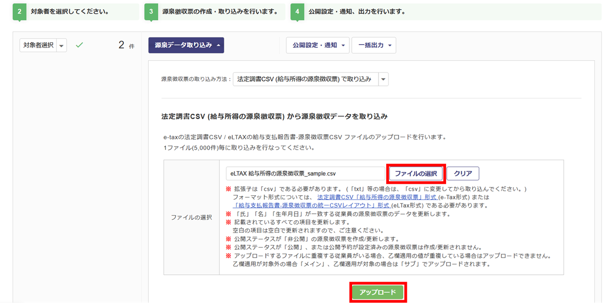
Task: Collapse the 源泉データ取り込み panel button
Action: [x=186, y=45]
